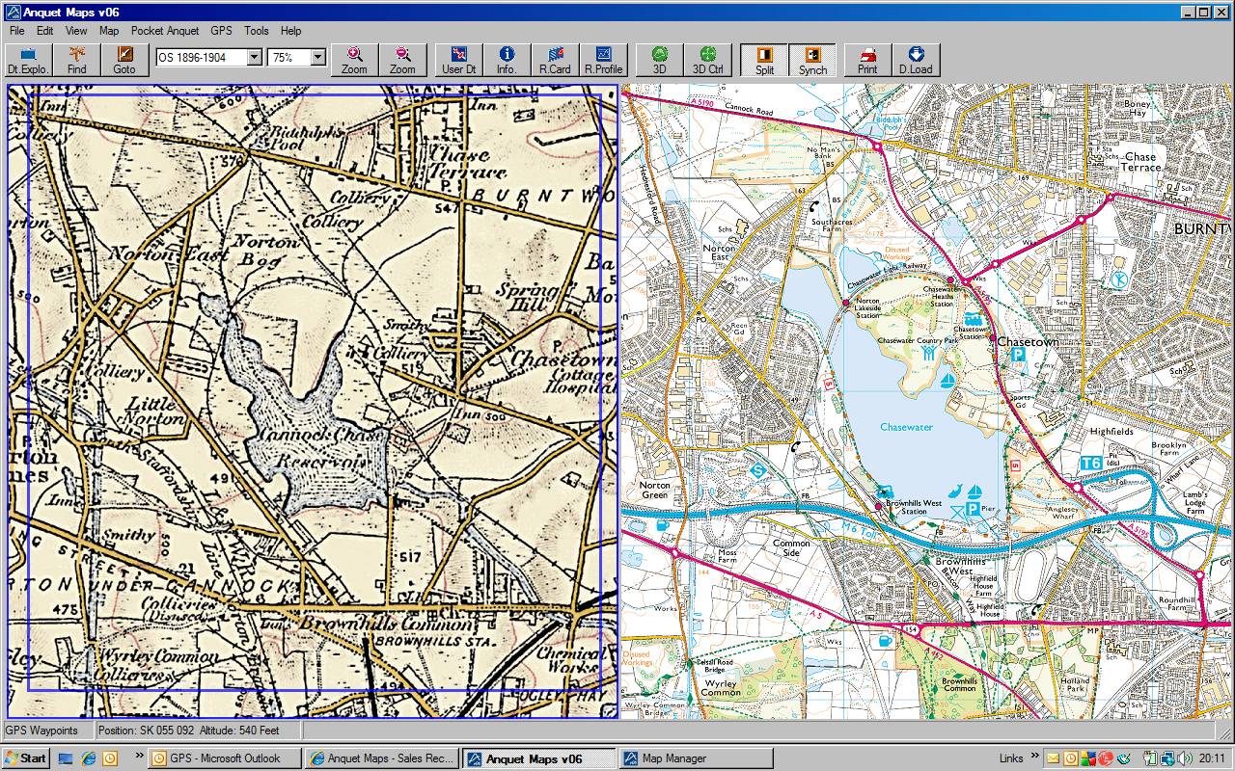Screen dimensions: 1235x771
Task: Open the Route Card (R.Card)
Action: pyautogui.click(x=555, y=60)
